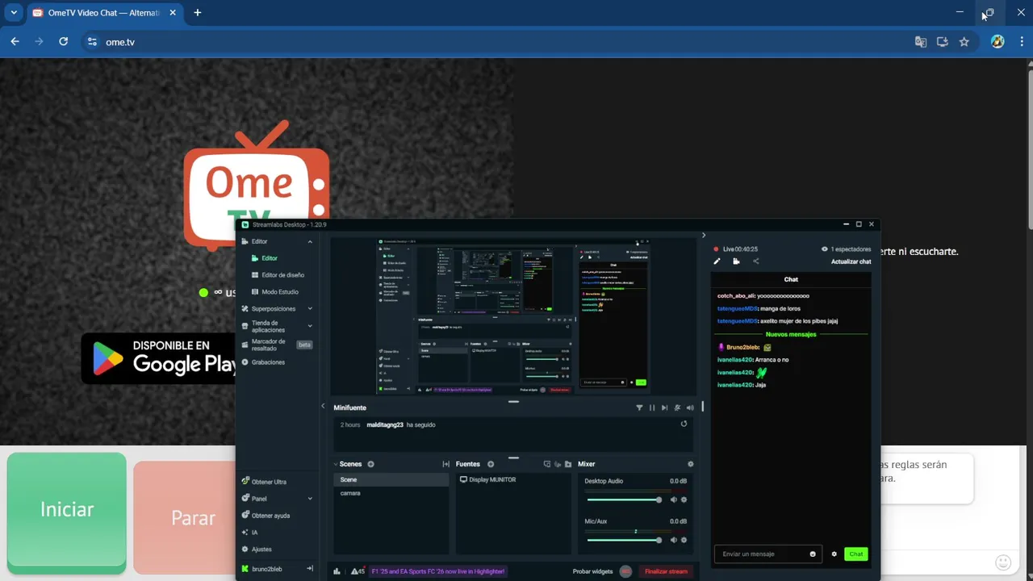Log out using arrow next to bruno2bleb
This screenshot has height=581, width=1033.
click(310, 569)
